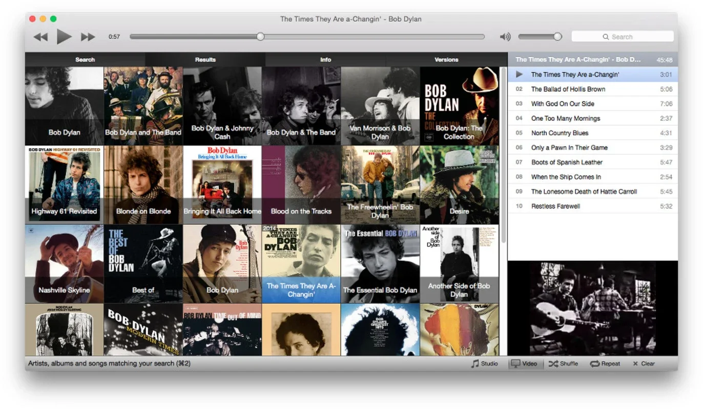Viewport: 703px width, 409px height.
Task: Open the Blonde on Blonde album
Action: tap(143, 185)
